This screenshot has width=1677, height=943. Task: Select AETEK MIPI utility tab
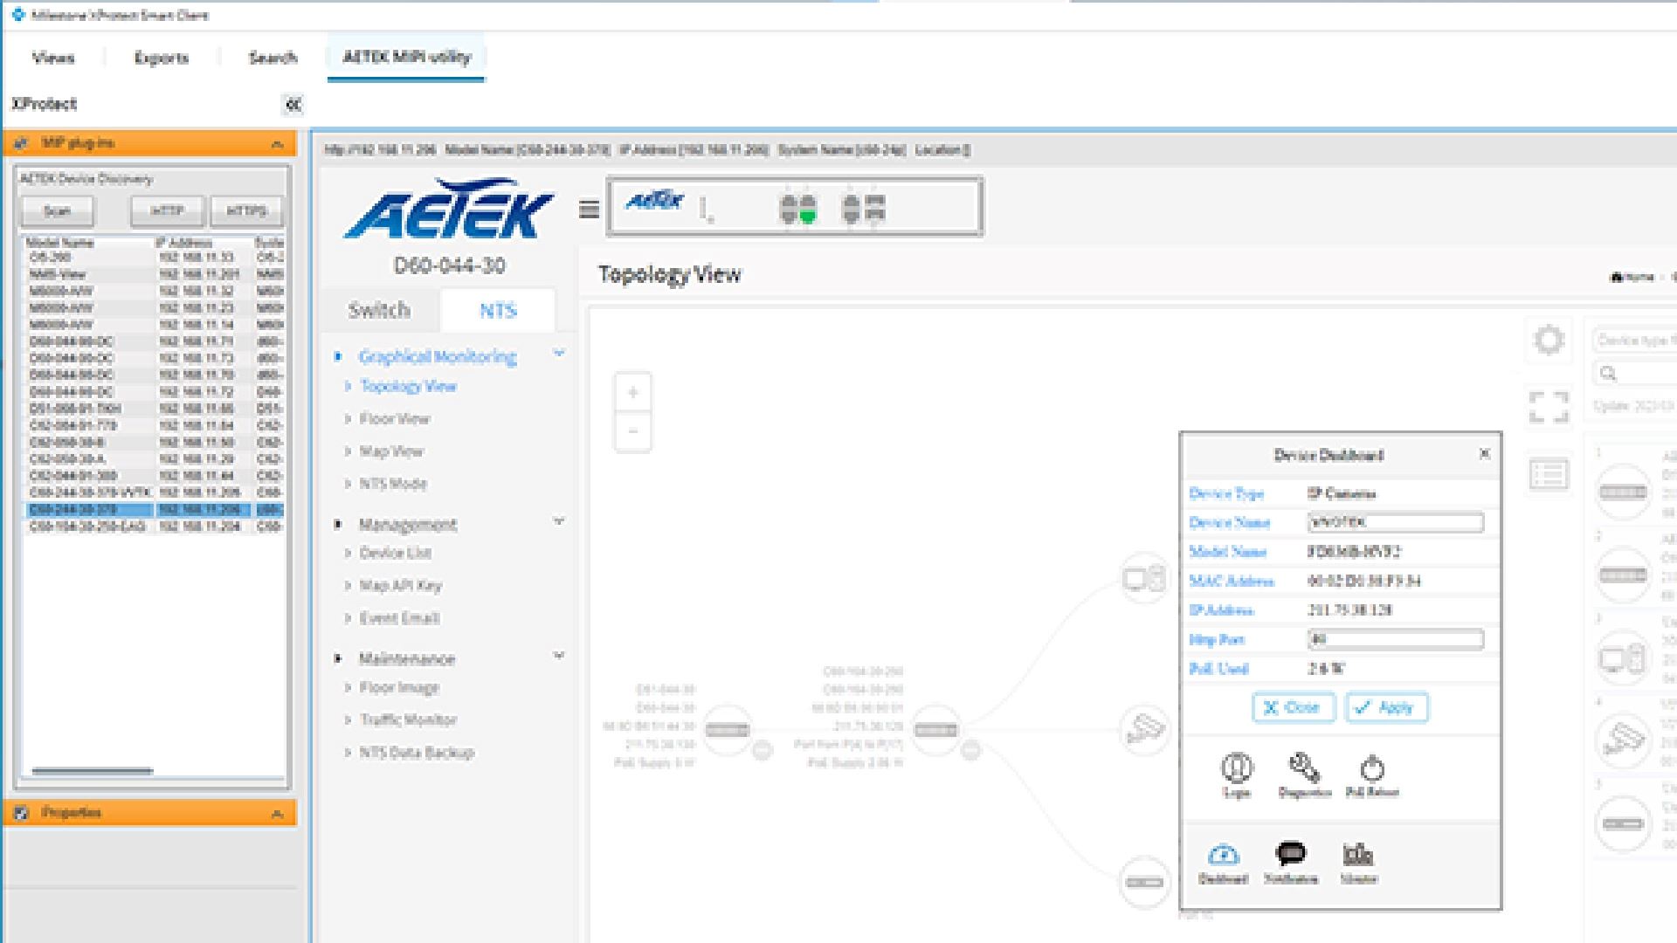point(406,57)
